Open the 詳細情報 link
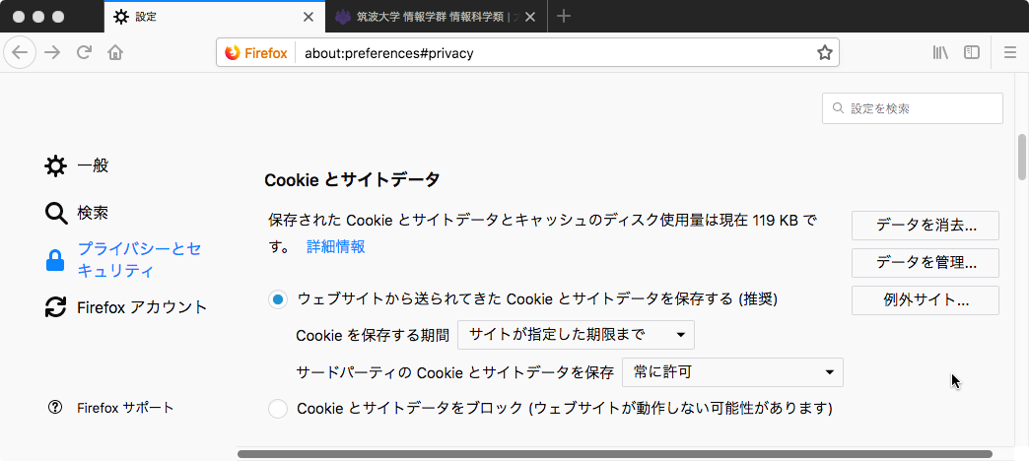This screenshot has width=1029, height=461. [x=336, y=246]
